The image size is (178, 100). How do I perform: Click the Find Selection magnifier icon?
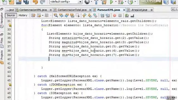pyautogui.click(x=56, y=16)
